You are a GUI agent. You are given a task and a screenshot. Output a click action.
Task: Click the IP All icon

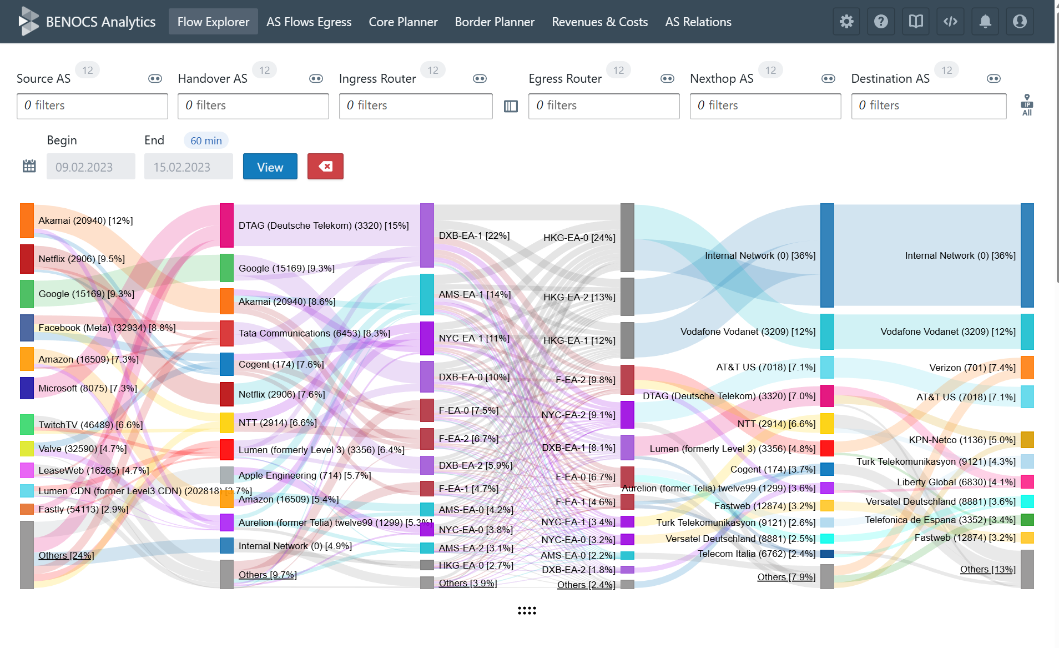click(1027, 105)
